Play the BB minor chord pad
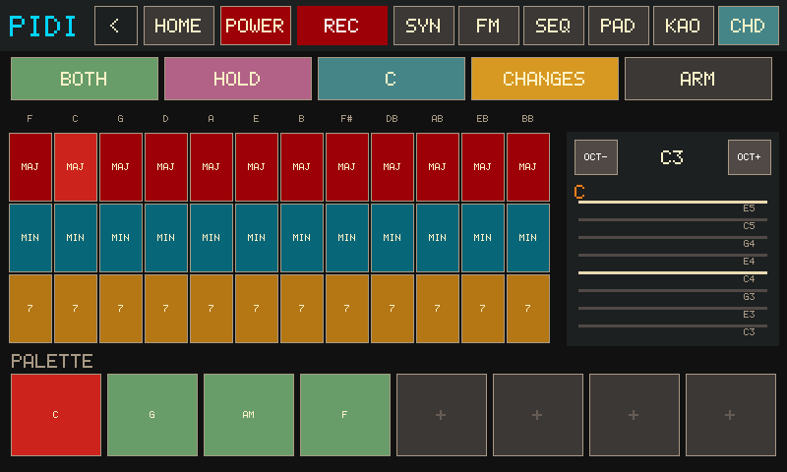Viewport: 787px width, 472px height. click(528, 238)
